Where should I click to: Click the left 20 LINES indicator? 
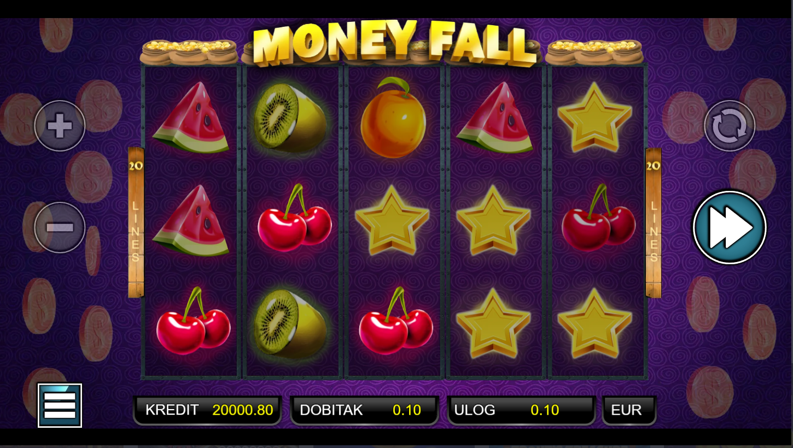tap(136, 222)
